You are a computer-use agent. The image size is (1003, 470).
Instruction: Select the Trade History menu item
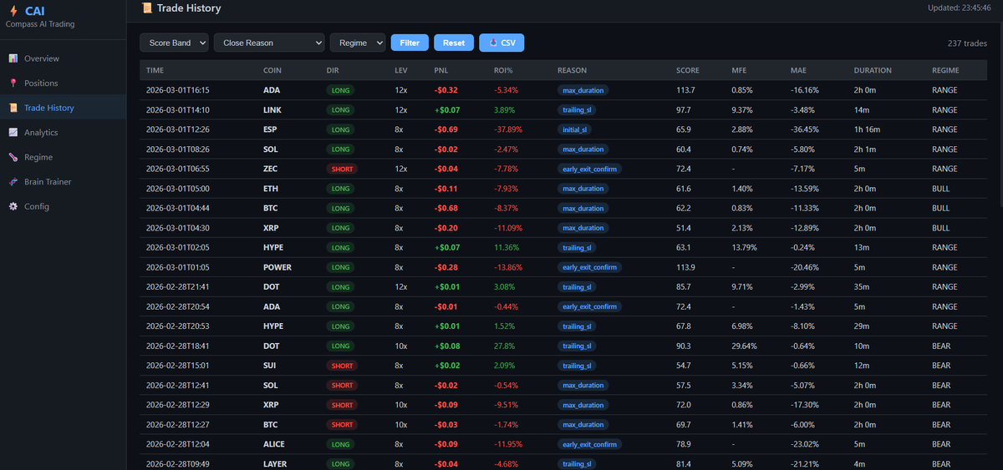point(63,108)
